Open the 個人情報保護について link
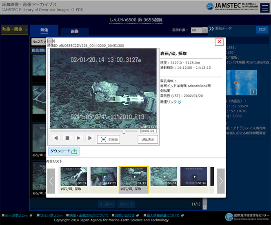 coord(163,215)
